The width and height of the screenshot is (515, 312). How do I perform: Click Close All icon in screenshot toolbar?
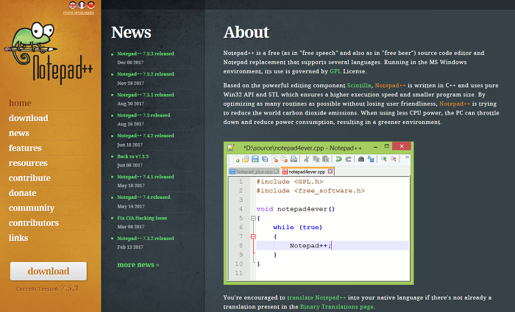click(284, 159)
